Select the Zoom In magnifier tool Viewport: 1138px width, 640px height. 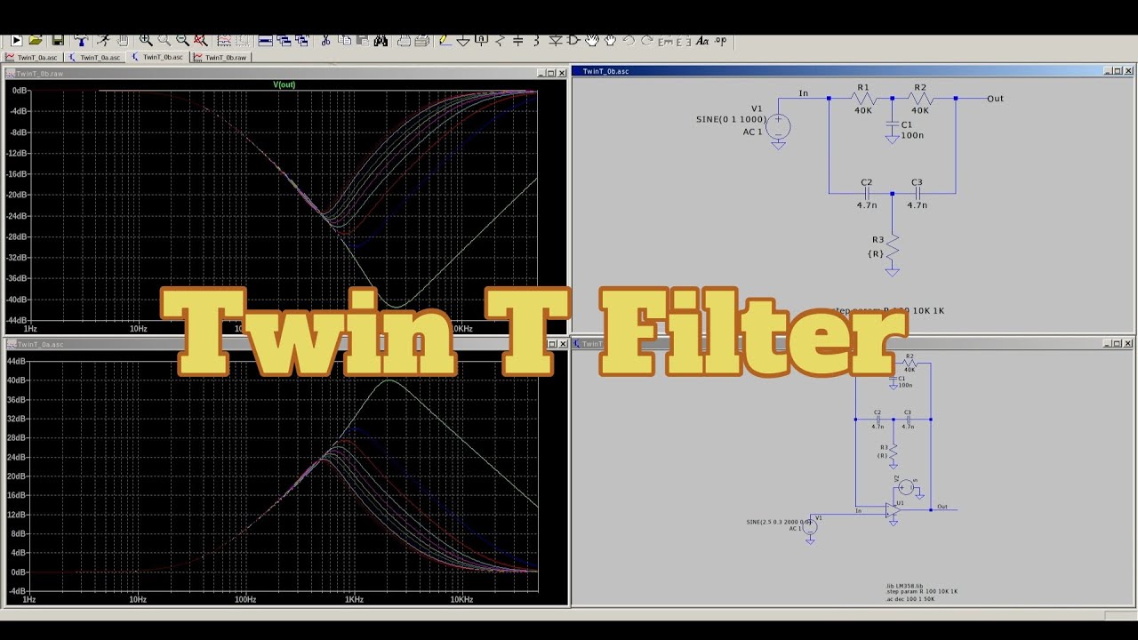pos(146,40)
